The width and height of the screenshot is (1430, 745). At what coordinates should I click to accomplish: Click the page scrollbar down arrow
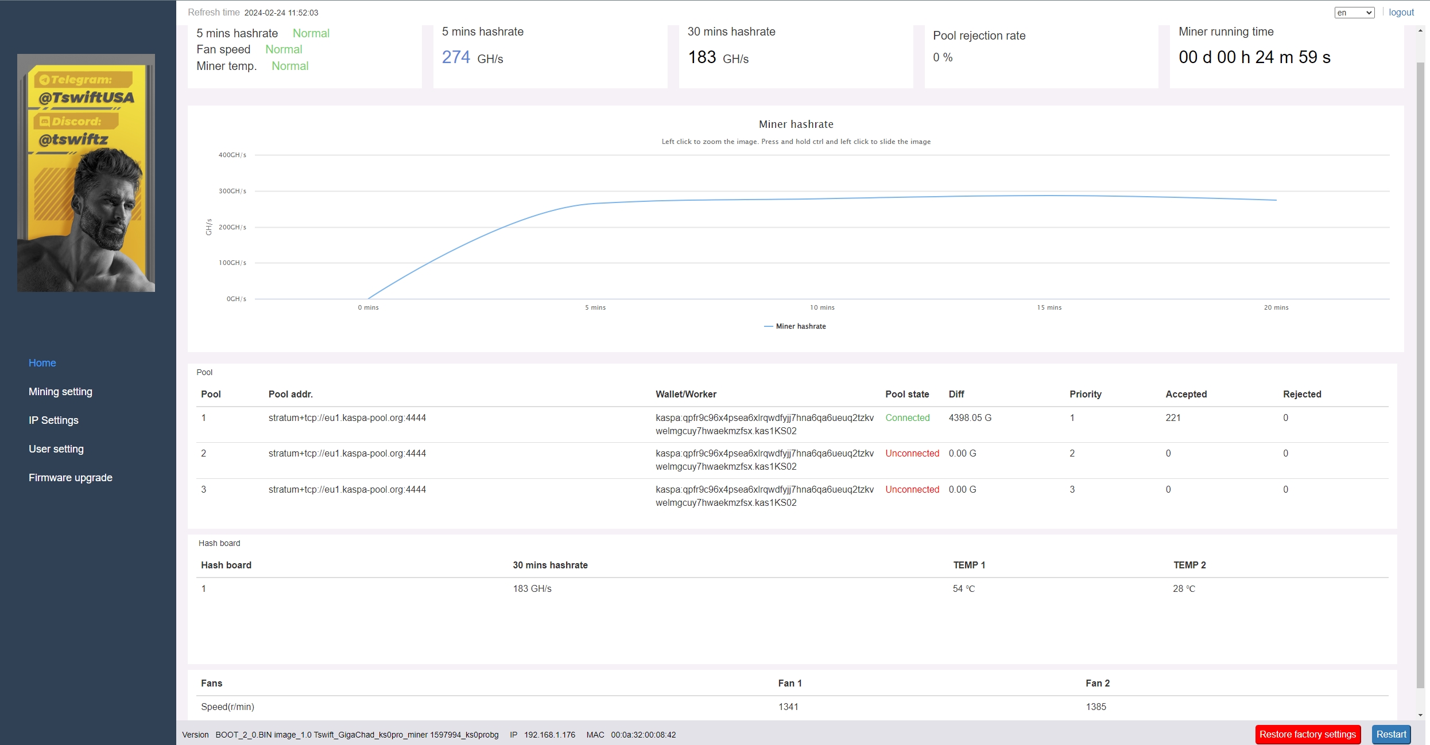tap(1420, 715)
